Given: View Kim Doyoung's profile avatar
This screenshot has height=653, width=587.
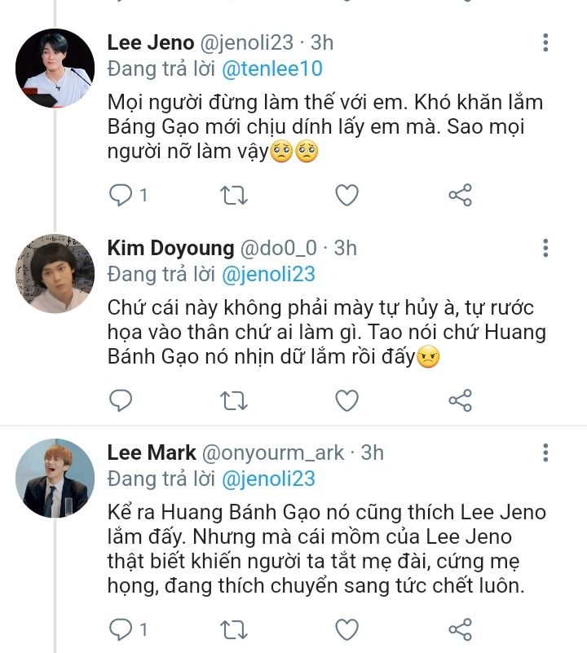Looking at the screenshot, I should (x=55, y=273).
